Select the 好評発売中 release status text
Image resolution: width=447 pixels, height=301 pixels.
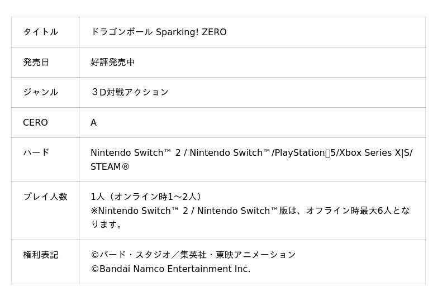[x=113, y=62]
